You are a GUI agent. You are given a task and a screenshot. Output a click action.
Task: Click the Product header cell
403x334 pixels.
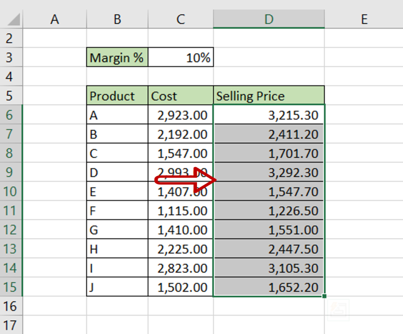coord(117,95)
